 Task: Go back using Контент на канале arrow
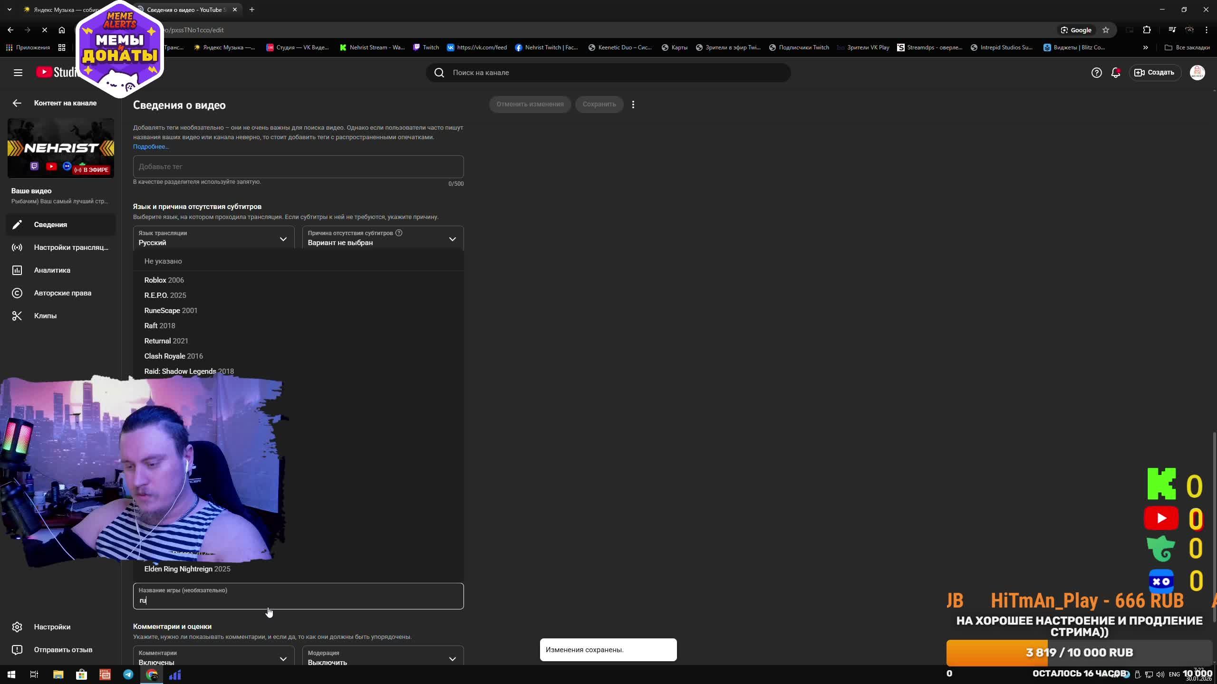click(x=17, y=103)
